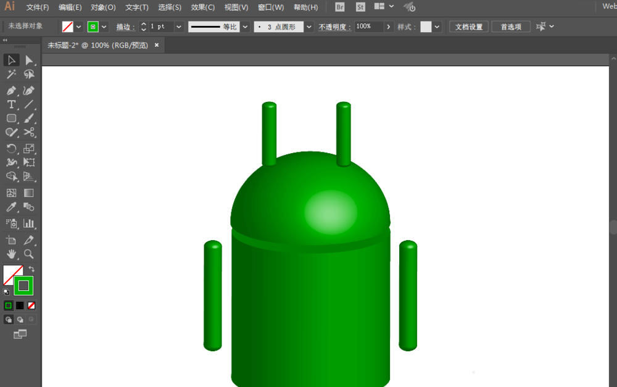Screen dimensions: 617x387
Task: Open stroke color dropdown in control bar
Action: tap(104, 27)
